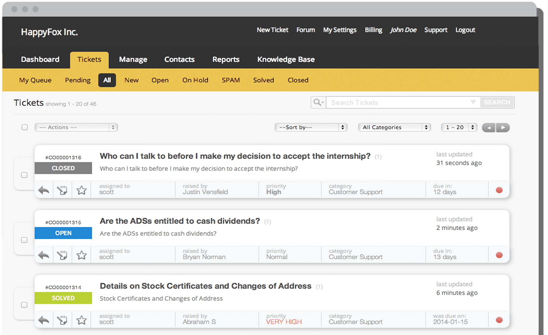Check the box for ticket #CO00001316
Viewport: 548px width, 335px height.
tap(24, 175)
